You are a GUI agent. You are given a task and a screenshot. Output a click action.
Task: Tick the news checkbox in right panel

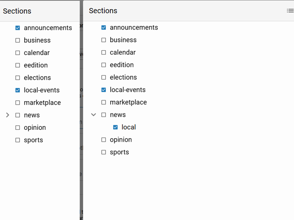pos(104,115)
